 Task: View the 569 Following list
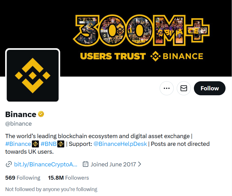(x=23, y=178)
